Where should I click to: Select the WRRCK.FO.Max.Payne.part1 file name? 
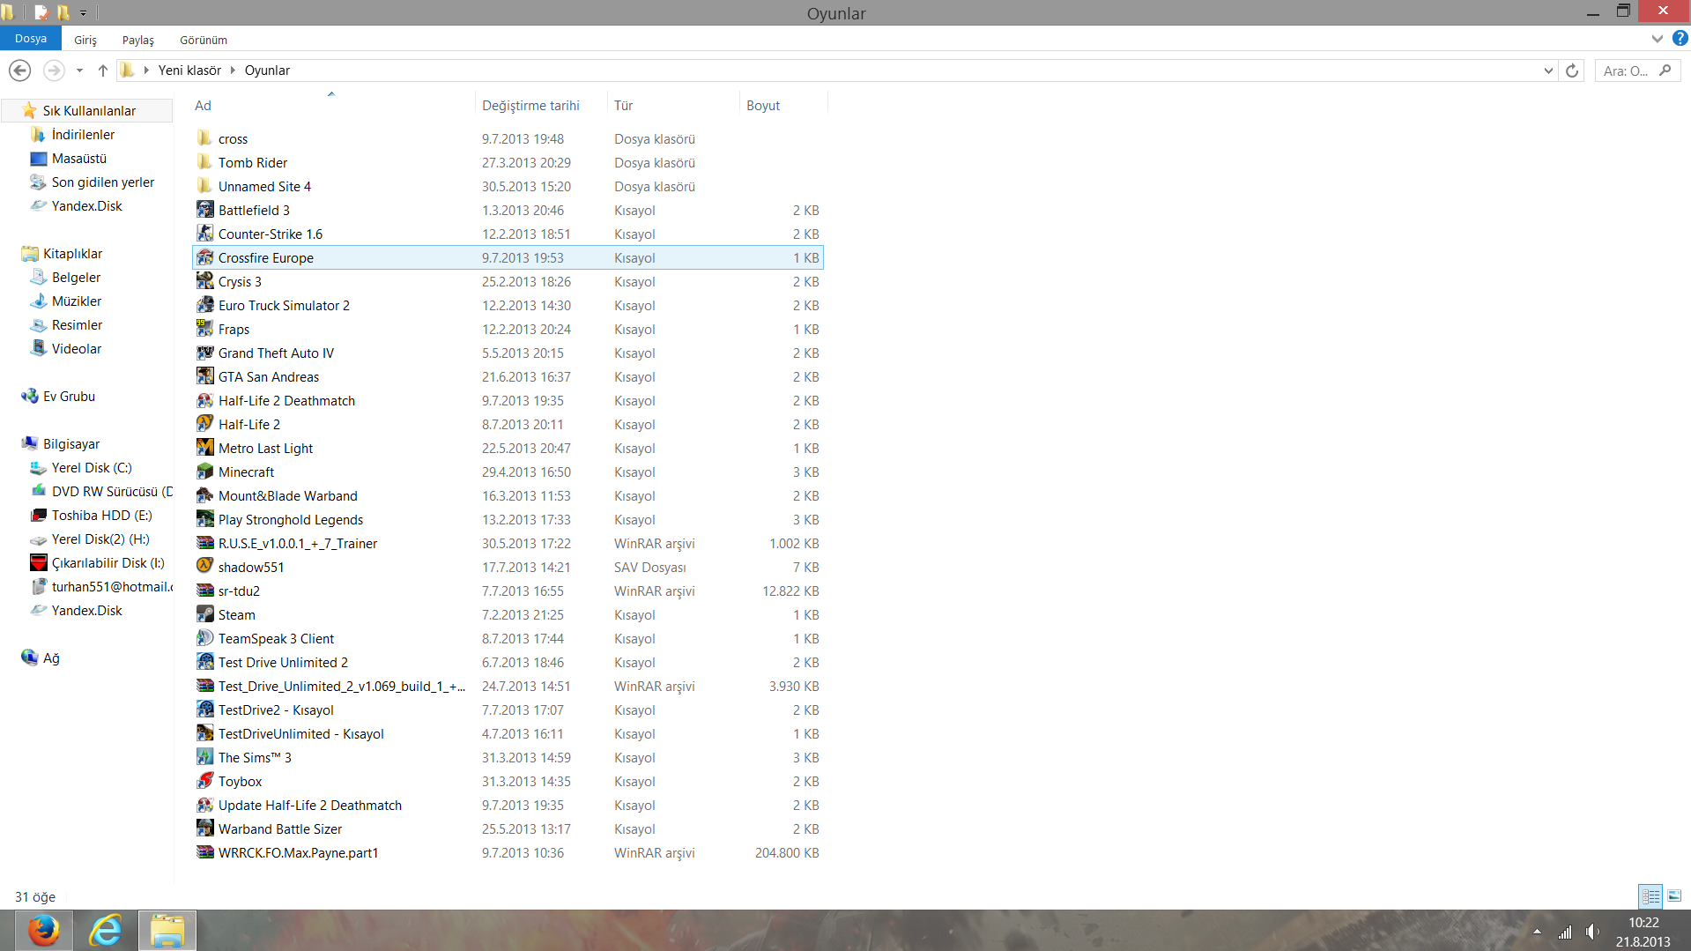coord(298,853)
